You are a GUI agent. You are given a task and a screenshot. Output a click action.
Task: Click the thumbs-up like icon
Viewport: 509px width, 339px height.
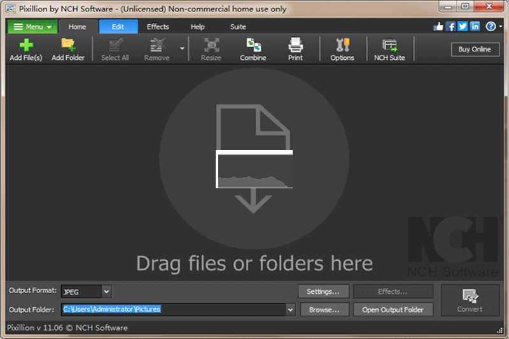pyautogui.click(x=438, y=27)
